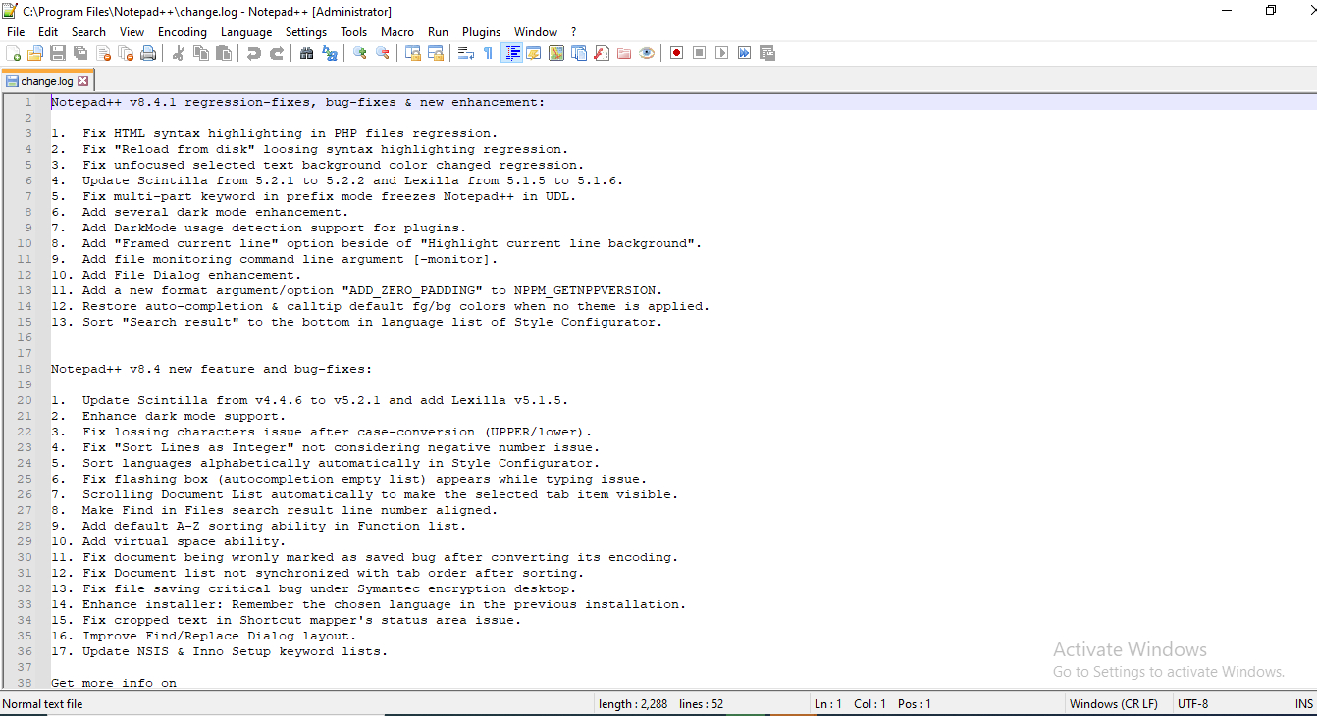Image resolution: width=1317 pixels, height=716 pixels.
Task: Close the change.log tab
Action: (81, 80)
